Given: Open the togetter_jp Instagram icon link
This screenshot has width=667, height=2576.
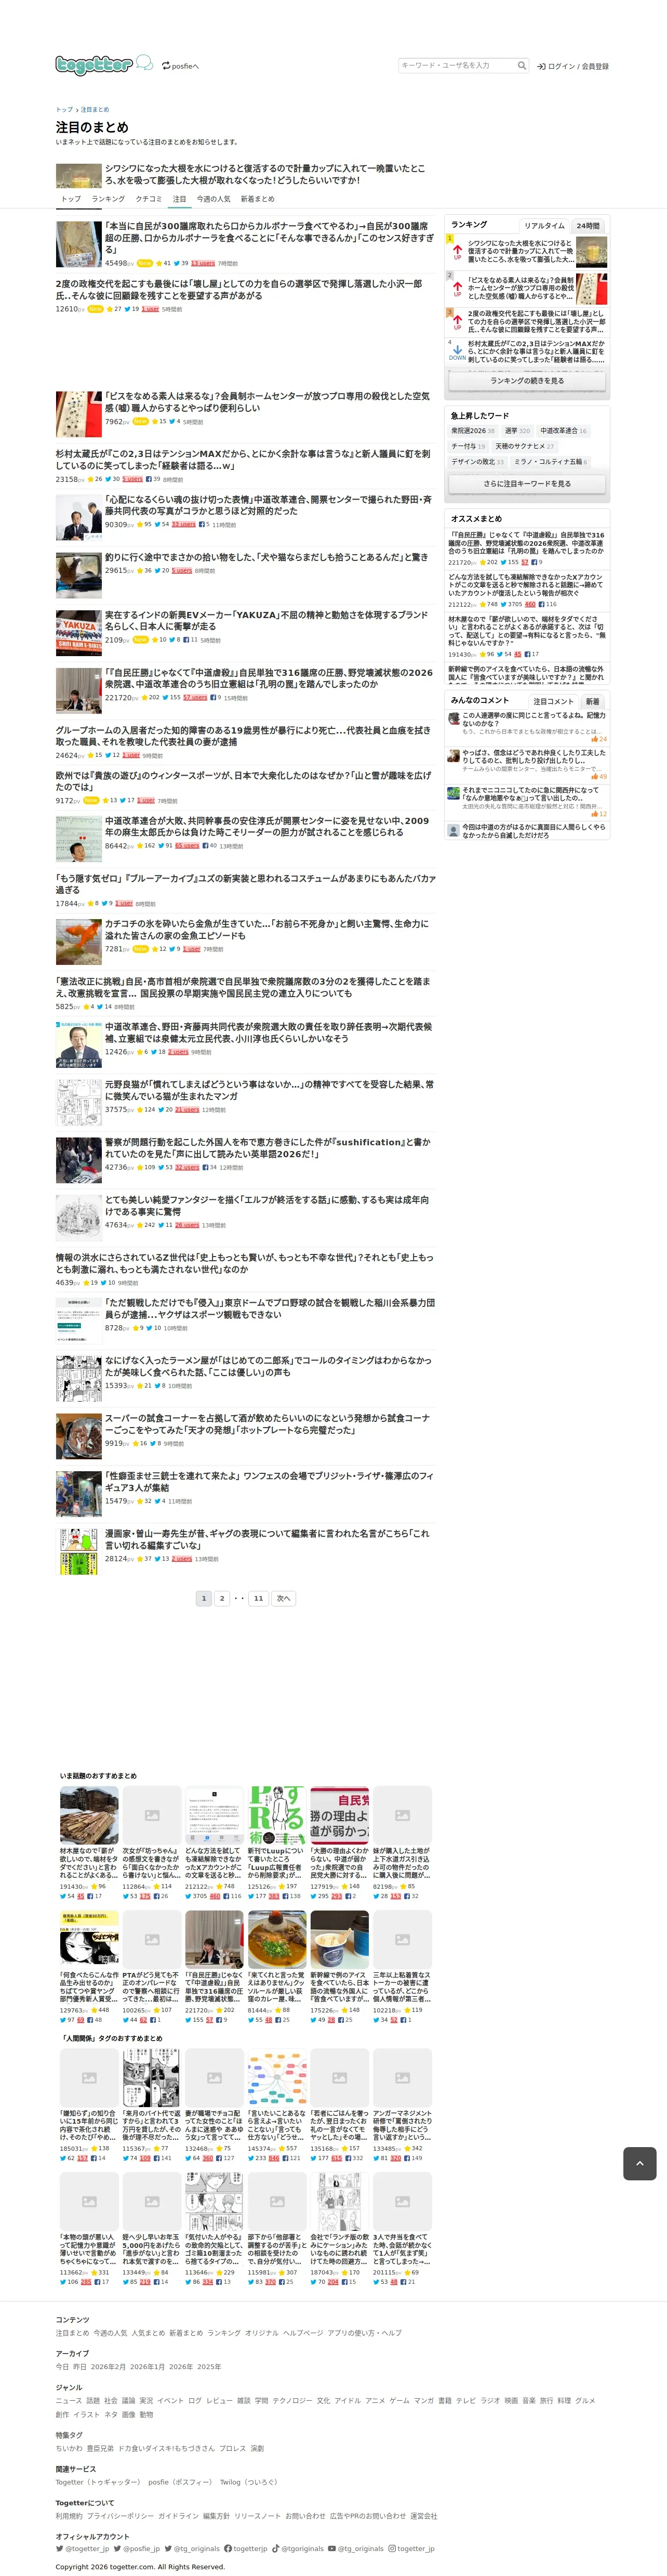Looking at the screenshot, I should click(392, 2549).
